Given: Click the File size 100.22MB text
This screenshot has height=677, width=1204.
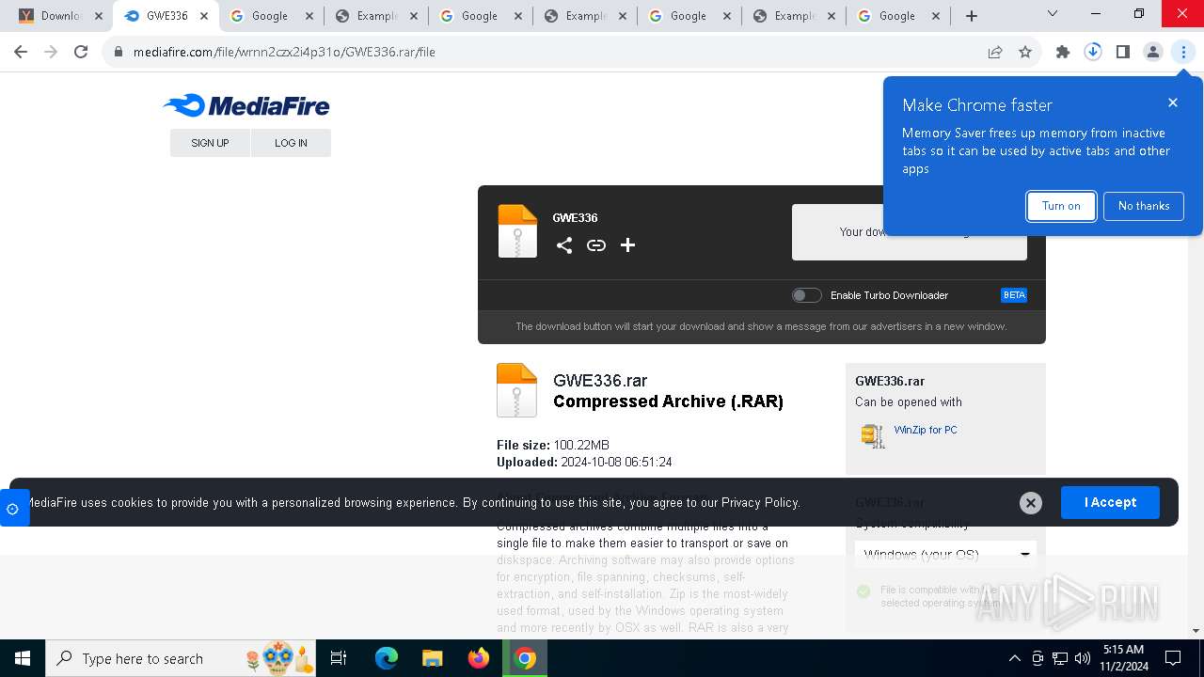Looking at the screenshot, I should coord(553,445).
